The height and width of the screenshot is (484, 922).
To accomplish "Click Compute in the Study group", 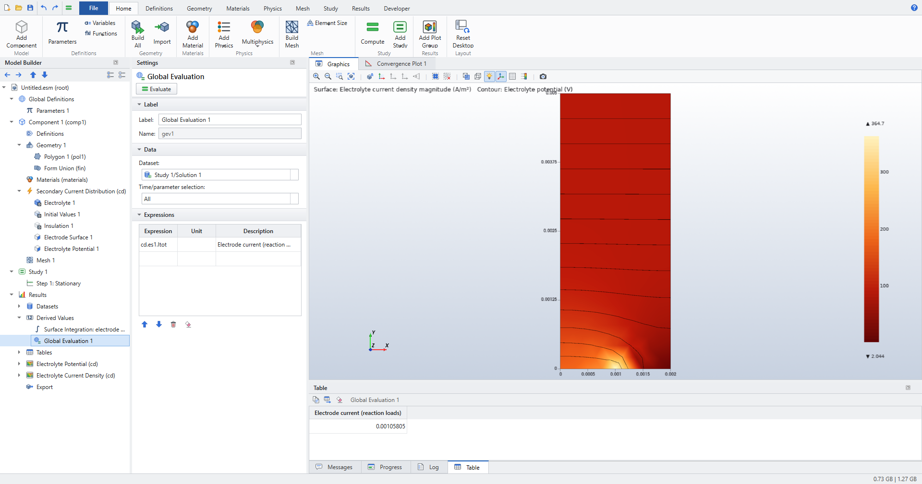I will point(373,33).
